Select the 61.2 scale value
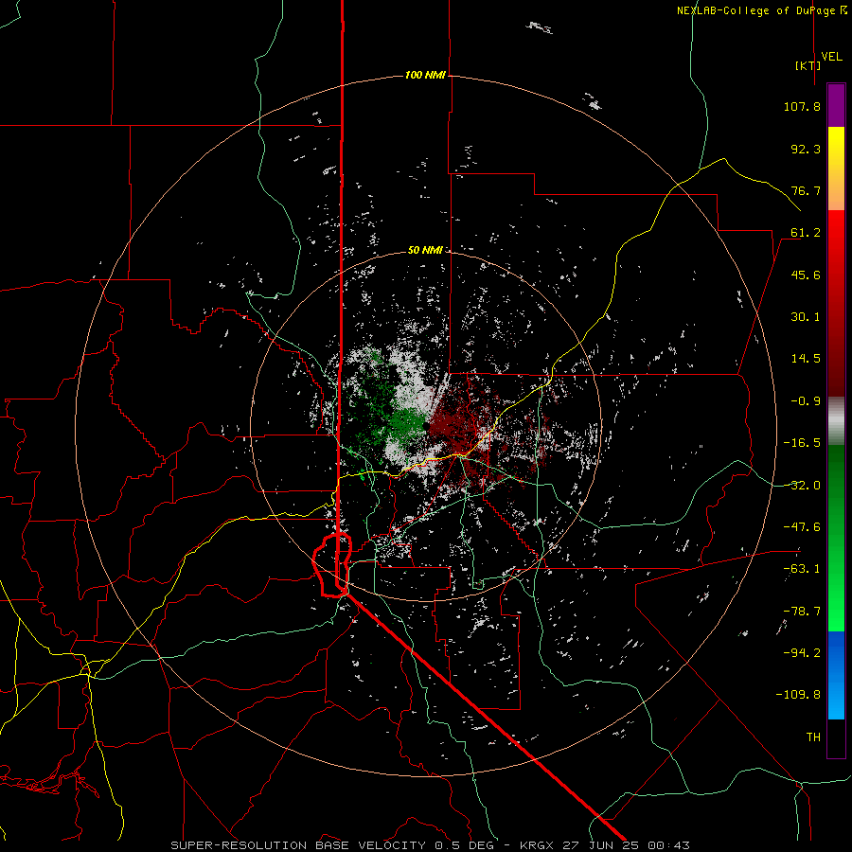The width and height of the screenshot is (852, 852). (806, 233)
